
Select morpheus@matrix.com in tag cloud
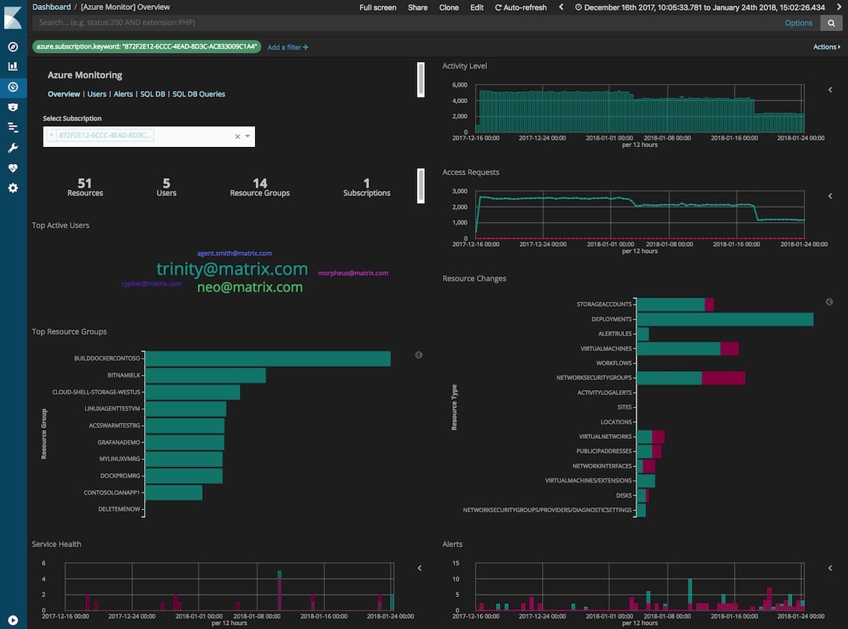[x=353, y=273]
